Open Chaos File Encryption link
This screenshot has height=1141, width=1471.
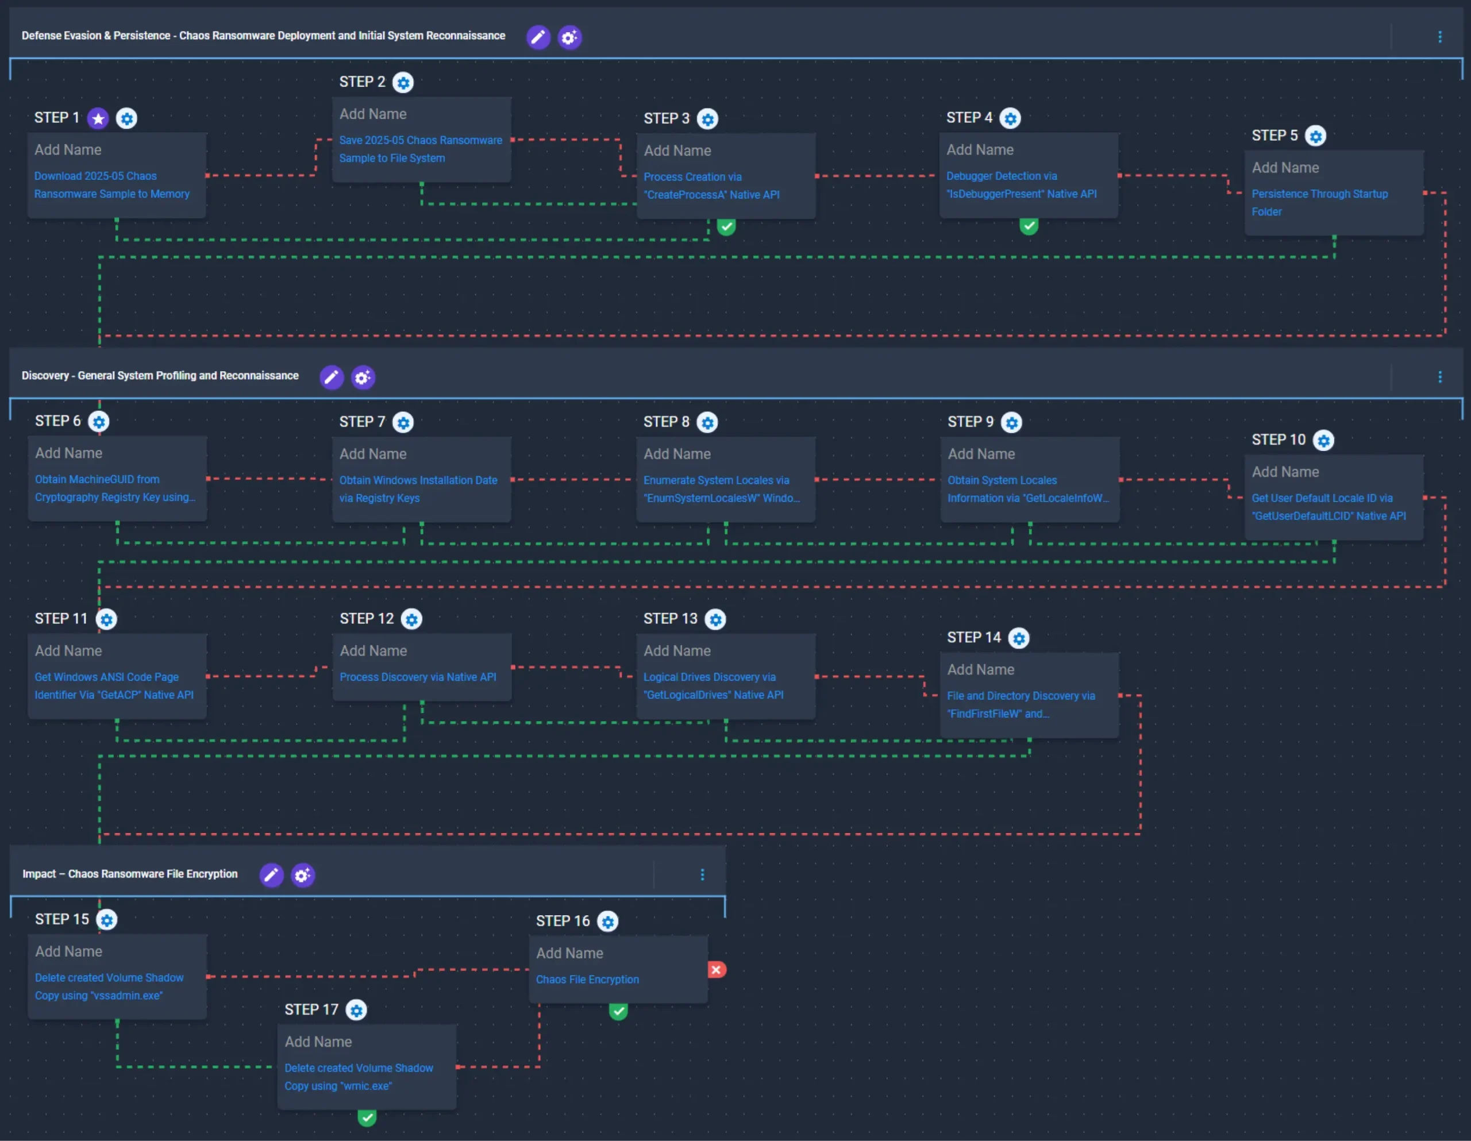(587, 980)
